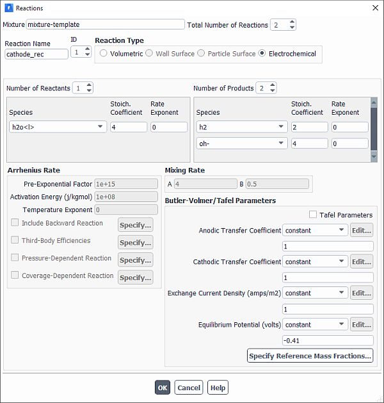
Task: Choose Wall Surface reaction type
Action: [149, 54]
